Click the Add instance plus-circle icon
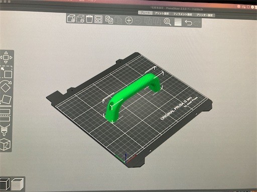Viewport: 257px width, 192px height. pyautogui.click(x=129, y=20)
